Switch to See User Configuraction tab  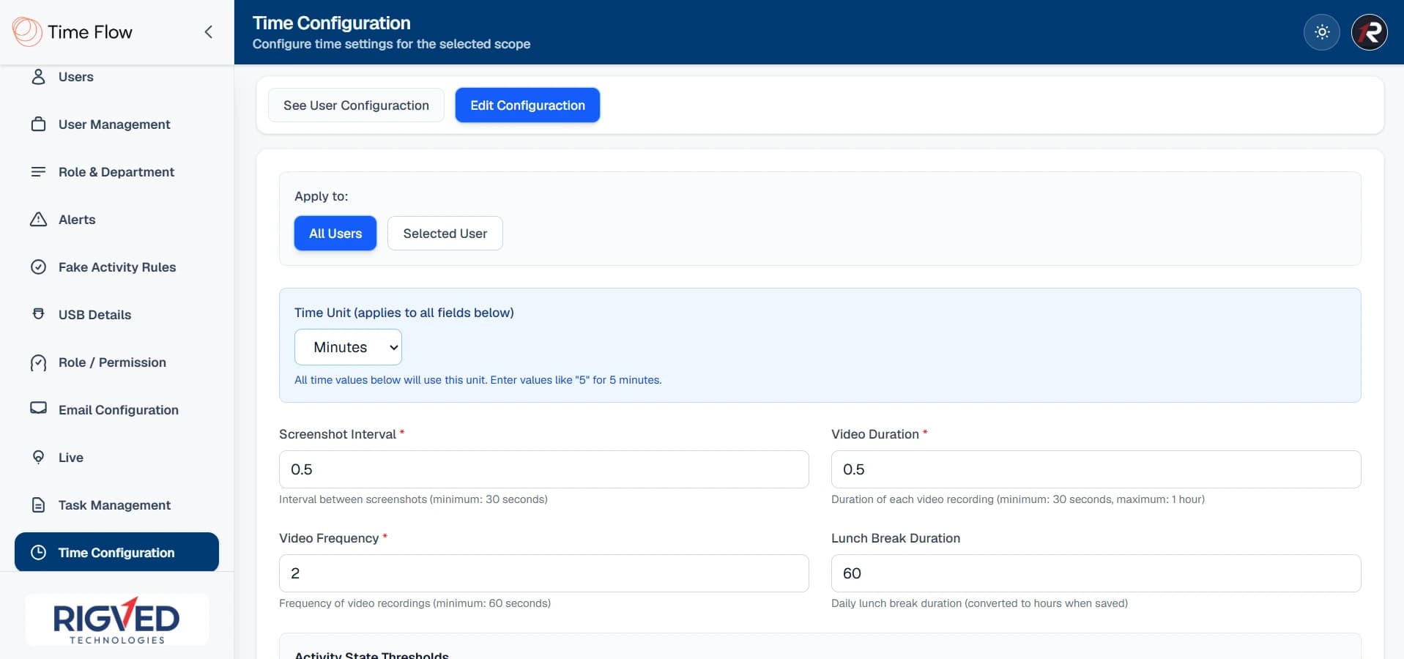pos(356,105)
